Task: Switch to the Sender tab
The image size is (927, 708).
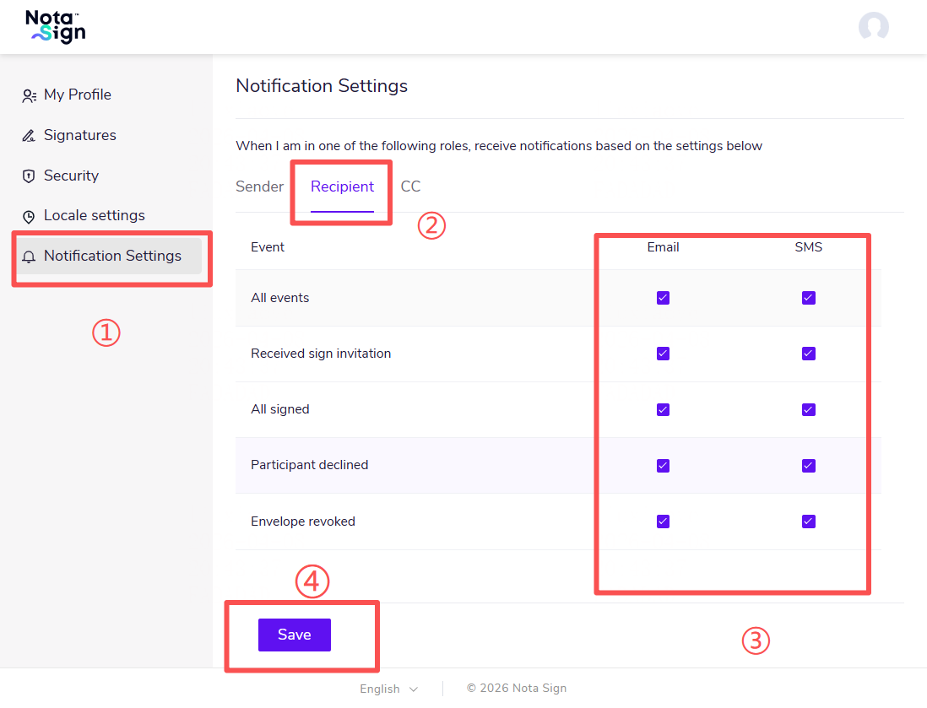Action: 259,186
